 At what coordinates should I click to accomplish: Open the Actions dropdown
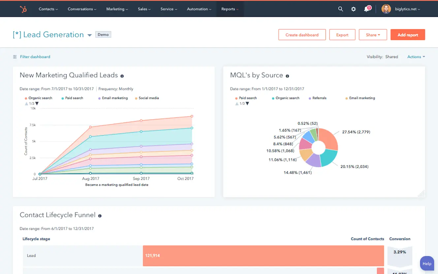pos(416,57)
